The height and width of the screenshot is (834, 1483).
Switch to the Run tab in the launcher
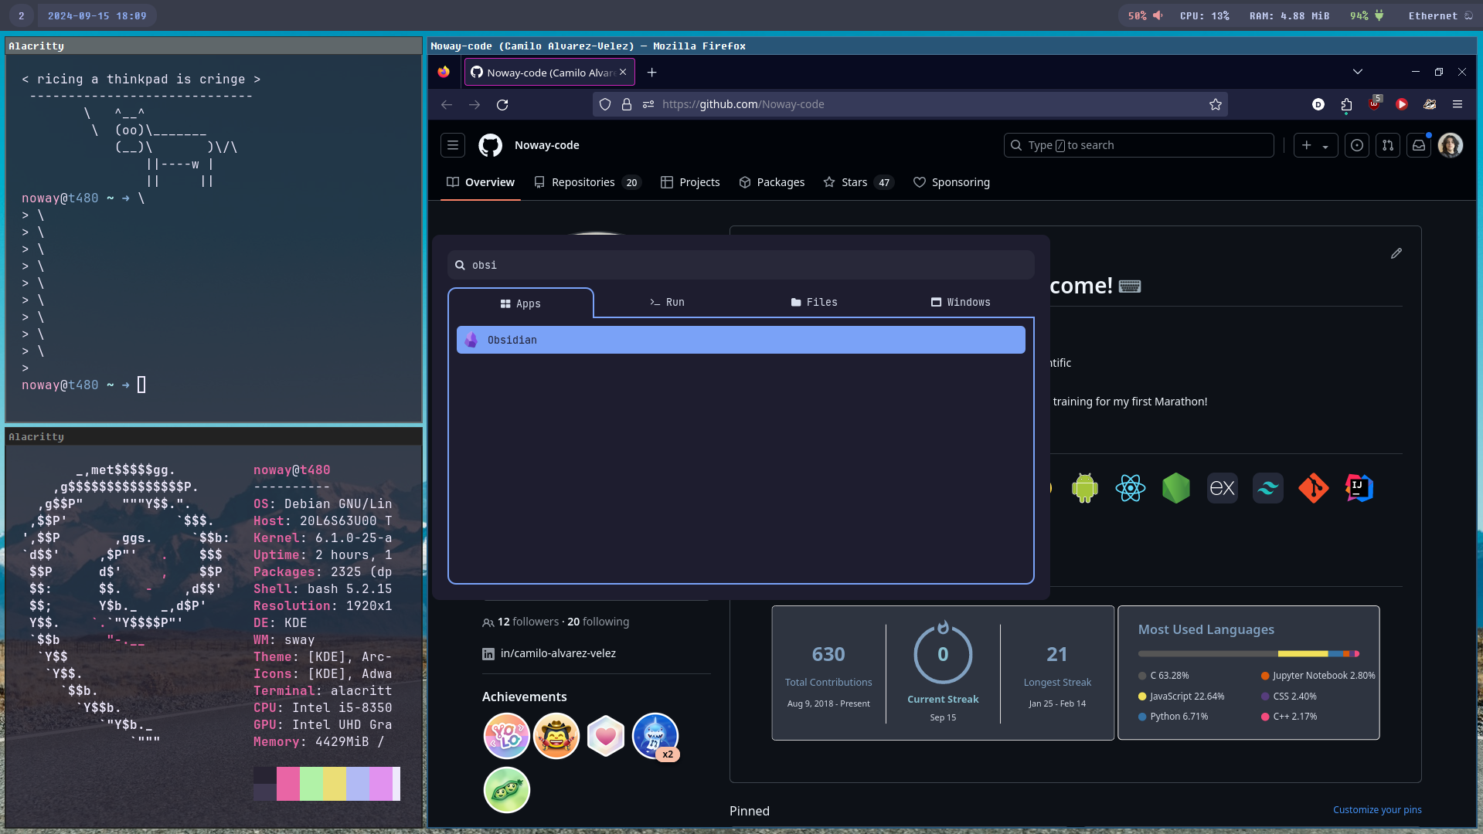point(667,302)
